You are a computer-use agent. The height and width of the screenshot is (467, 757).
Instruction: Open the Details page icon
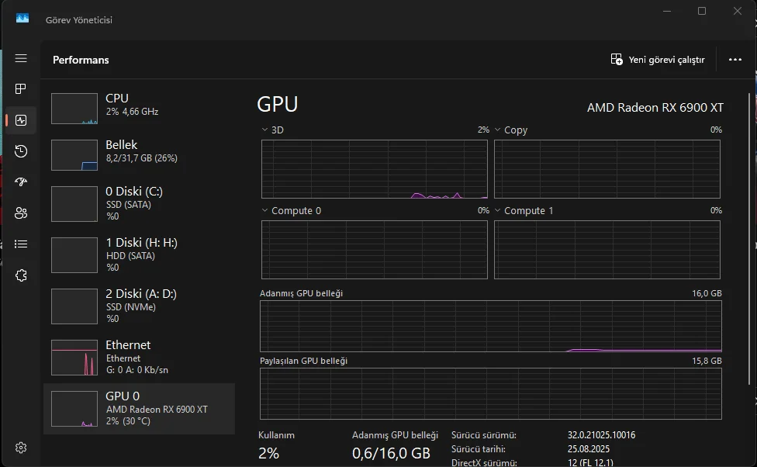(x=21, y=244)
